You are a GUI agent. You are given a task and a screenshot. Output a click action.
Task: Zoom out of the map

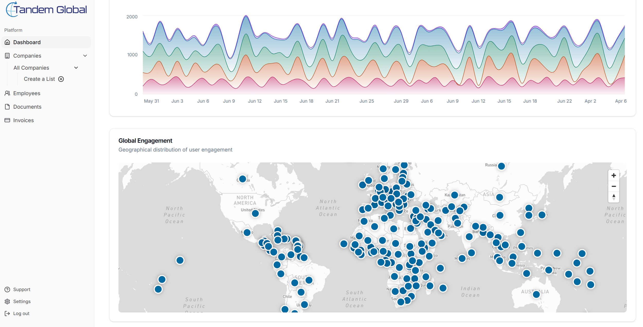[x=613, y=186]
